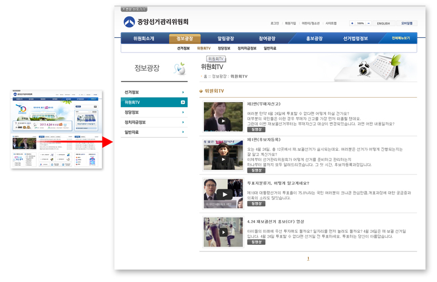Click the arrow icon beside sidebar 위원회TV
The height and width of the screenshot is (282, 437).
[x=183, y=102]
